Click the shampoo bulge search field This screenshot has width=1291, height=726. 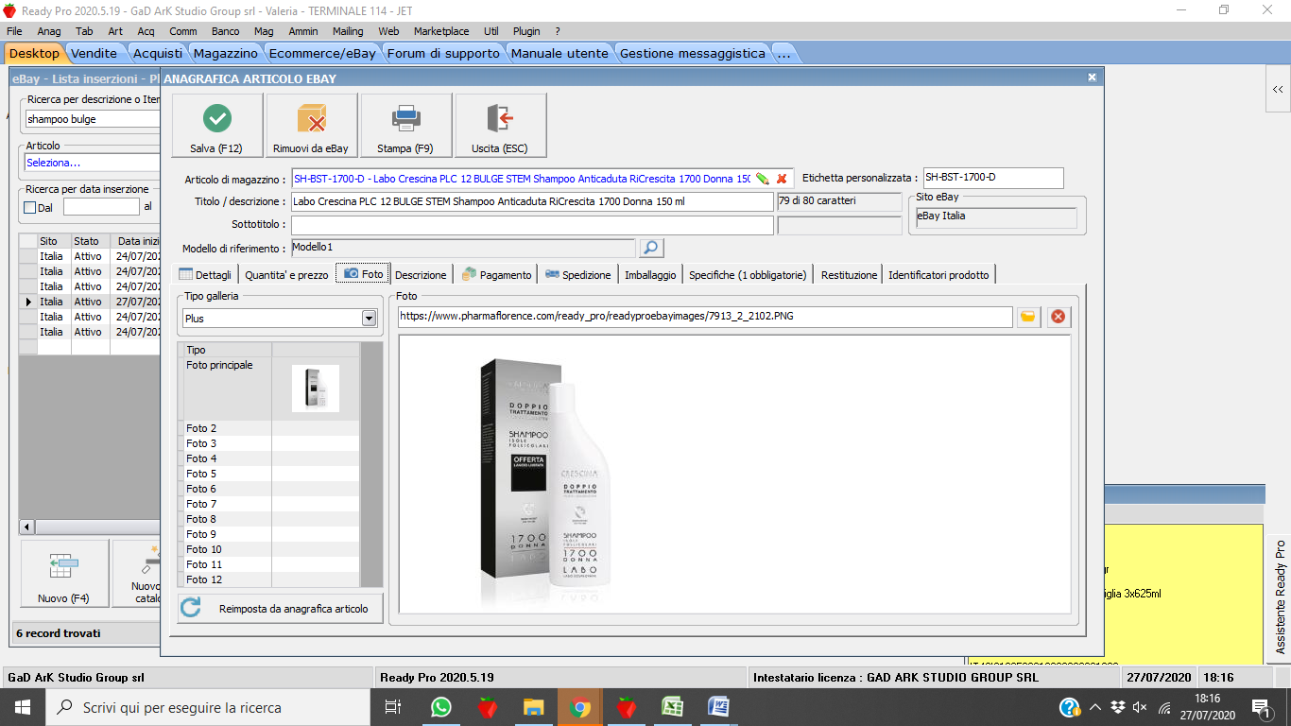coord(93,119)
